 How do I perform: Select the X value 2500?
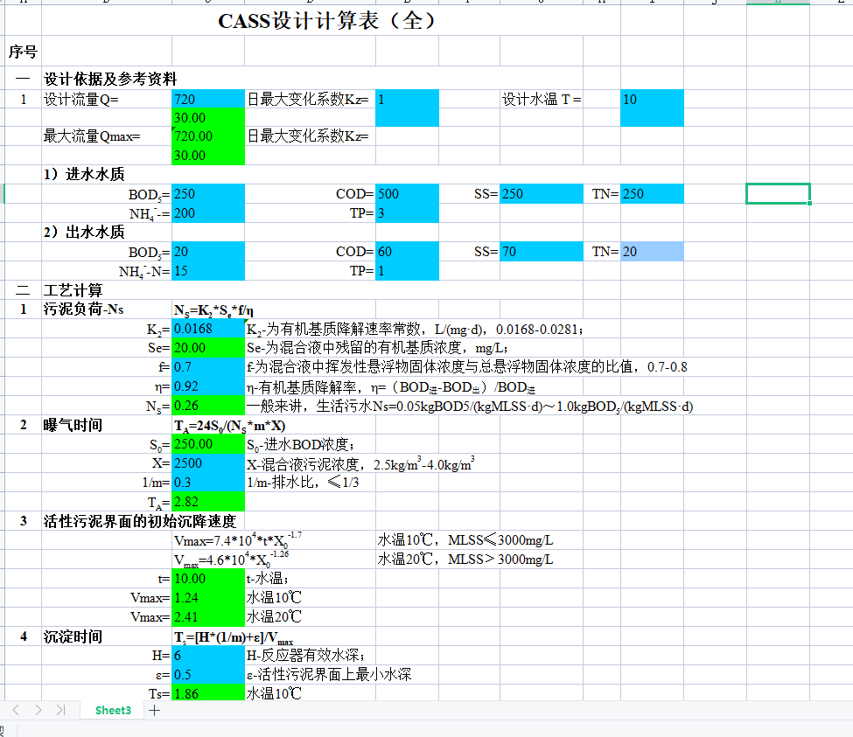(208, 463)
